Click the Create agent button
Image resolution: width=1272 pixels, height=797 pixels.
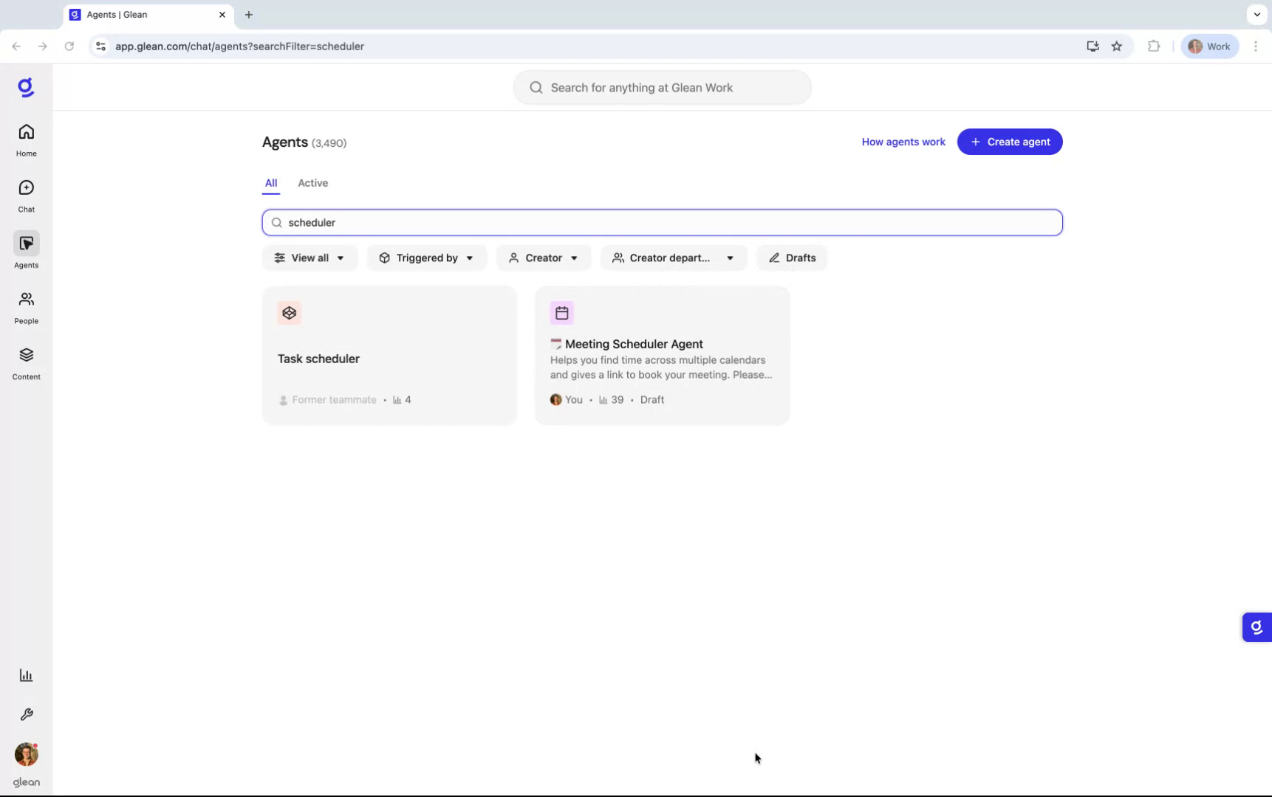[x=1010, y=142]
